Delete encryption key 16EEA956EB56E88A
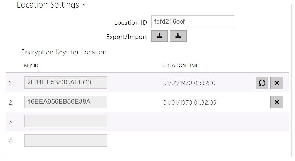The image size is (295, 161). 277,102
